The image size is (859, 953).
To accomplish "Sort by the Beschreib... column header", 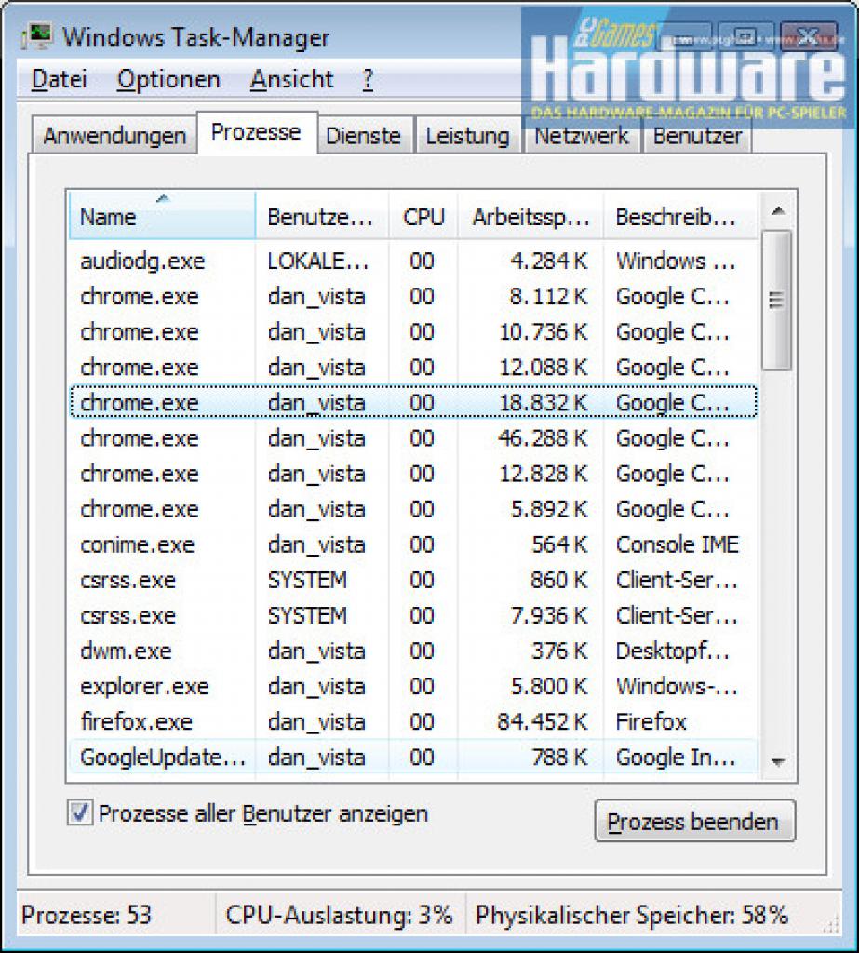I will click(x=680, y=216).
